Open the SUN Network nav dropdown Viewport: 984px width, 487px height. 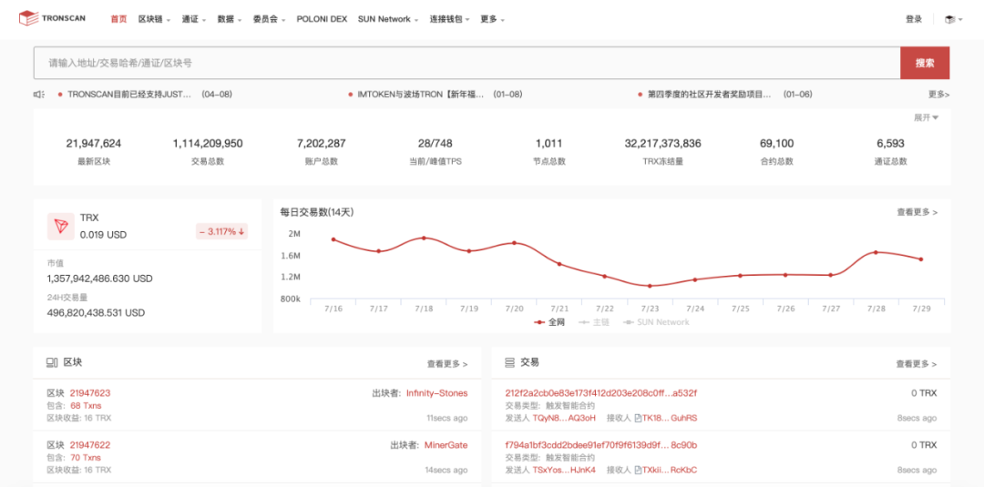(388, 19)
